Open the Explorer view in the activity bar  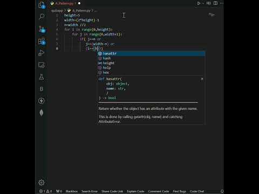tap(42, 5)
